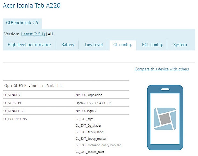This screenshot has width=198, height=156.
Task: Click the OpenGL ES Environment Variables header
Action: click(x=33, y=86)
